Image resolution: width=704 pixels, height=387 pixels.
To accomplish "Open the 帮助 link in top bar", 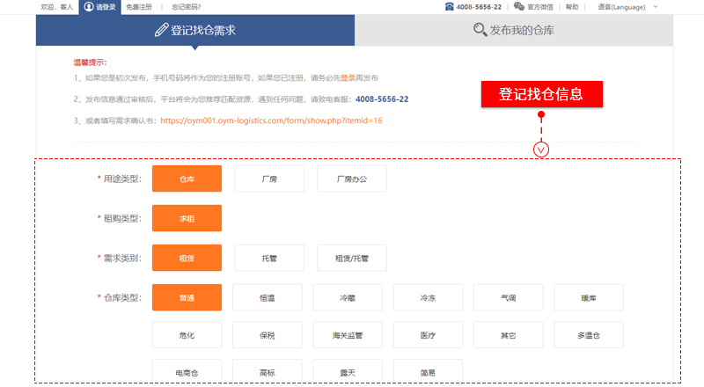I will [x=572, y=7].
